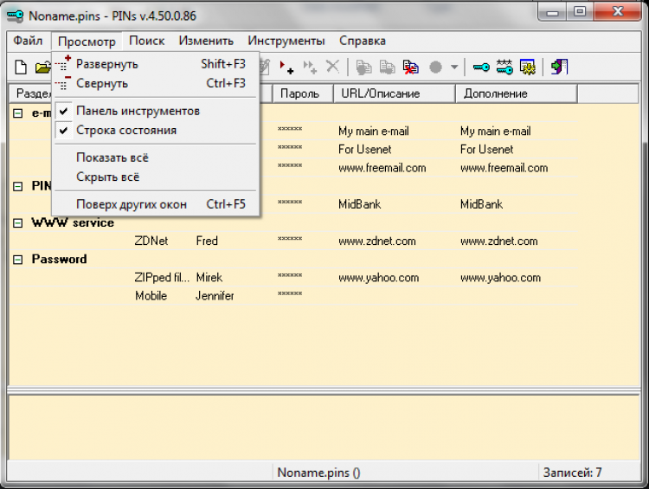Click the Mirek user cell
Viewport: 649px width, 489px height.
tap(209, 278)
